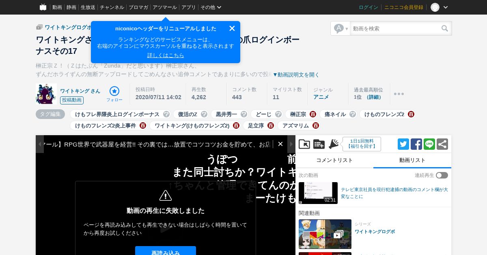Click the party popper nicoad icon
This screenshot has height=255, width=487.
click(x=334, y=144)
